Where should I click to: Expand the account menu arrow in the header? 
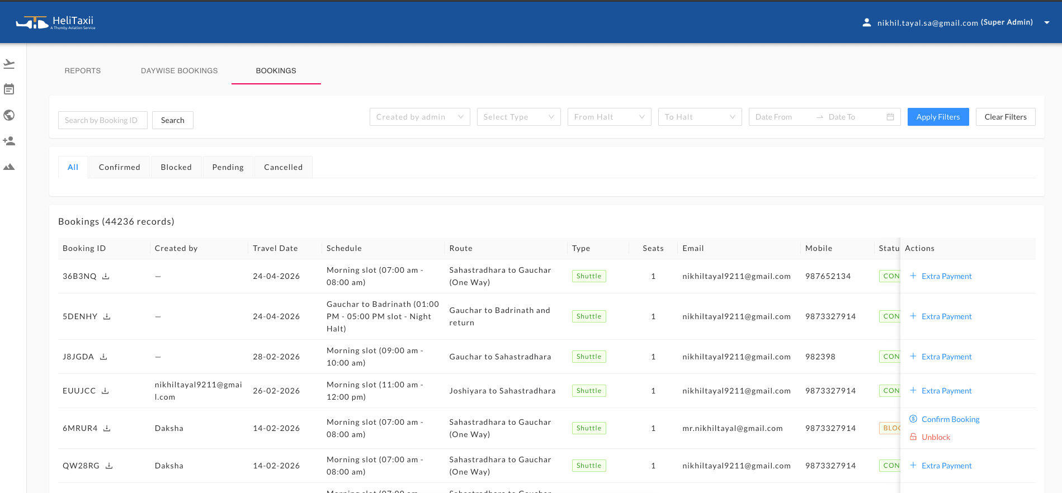click(x=1047, y=22)
